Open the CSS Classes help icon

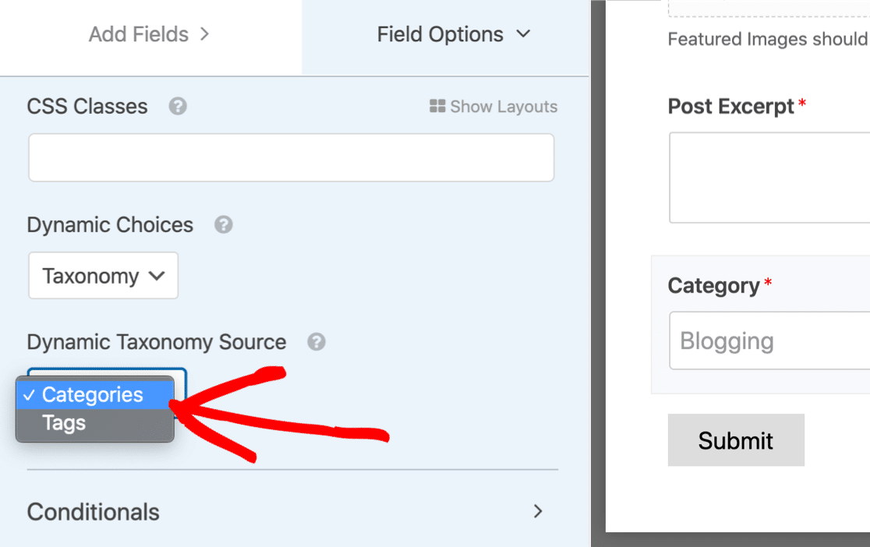(x=178, y=106)
